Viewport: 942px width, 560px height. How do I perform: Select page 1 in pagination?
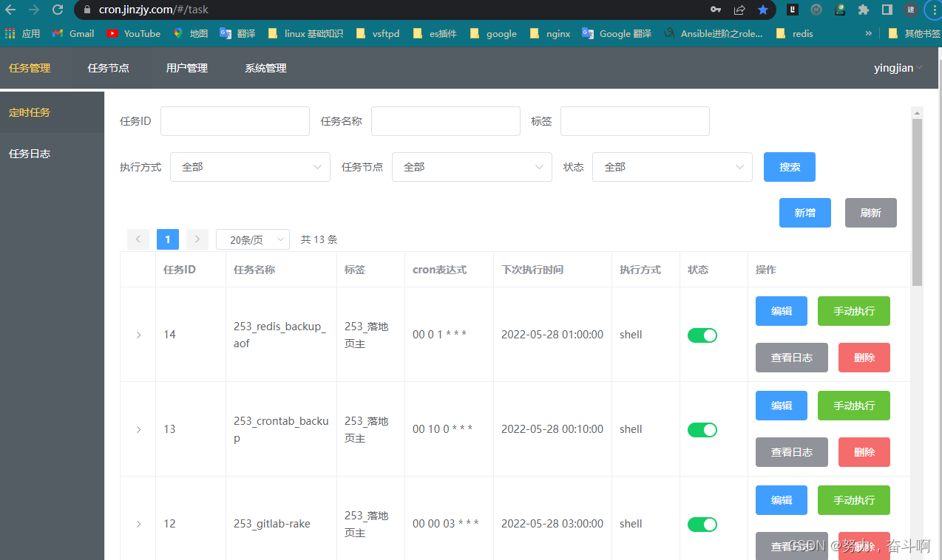168,239
